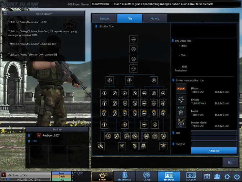The image size is (242, 182).
Task: Select the plain pistol title icon without chevron
Action: 135,93
